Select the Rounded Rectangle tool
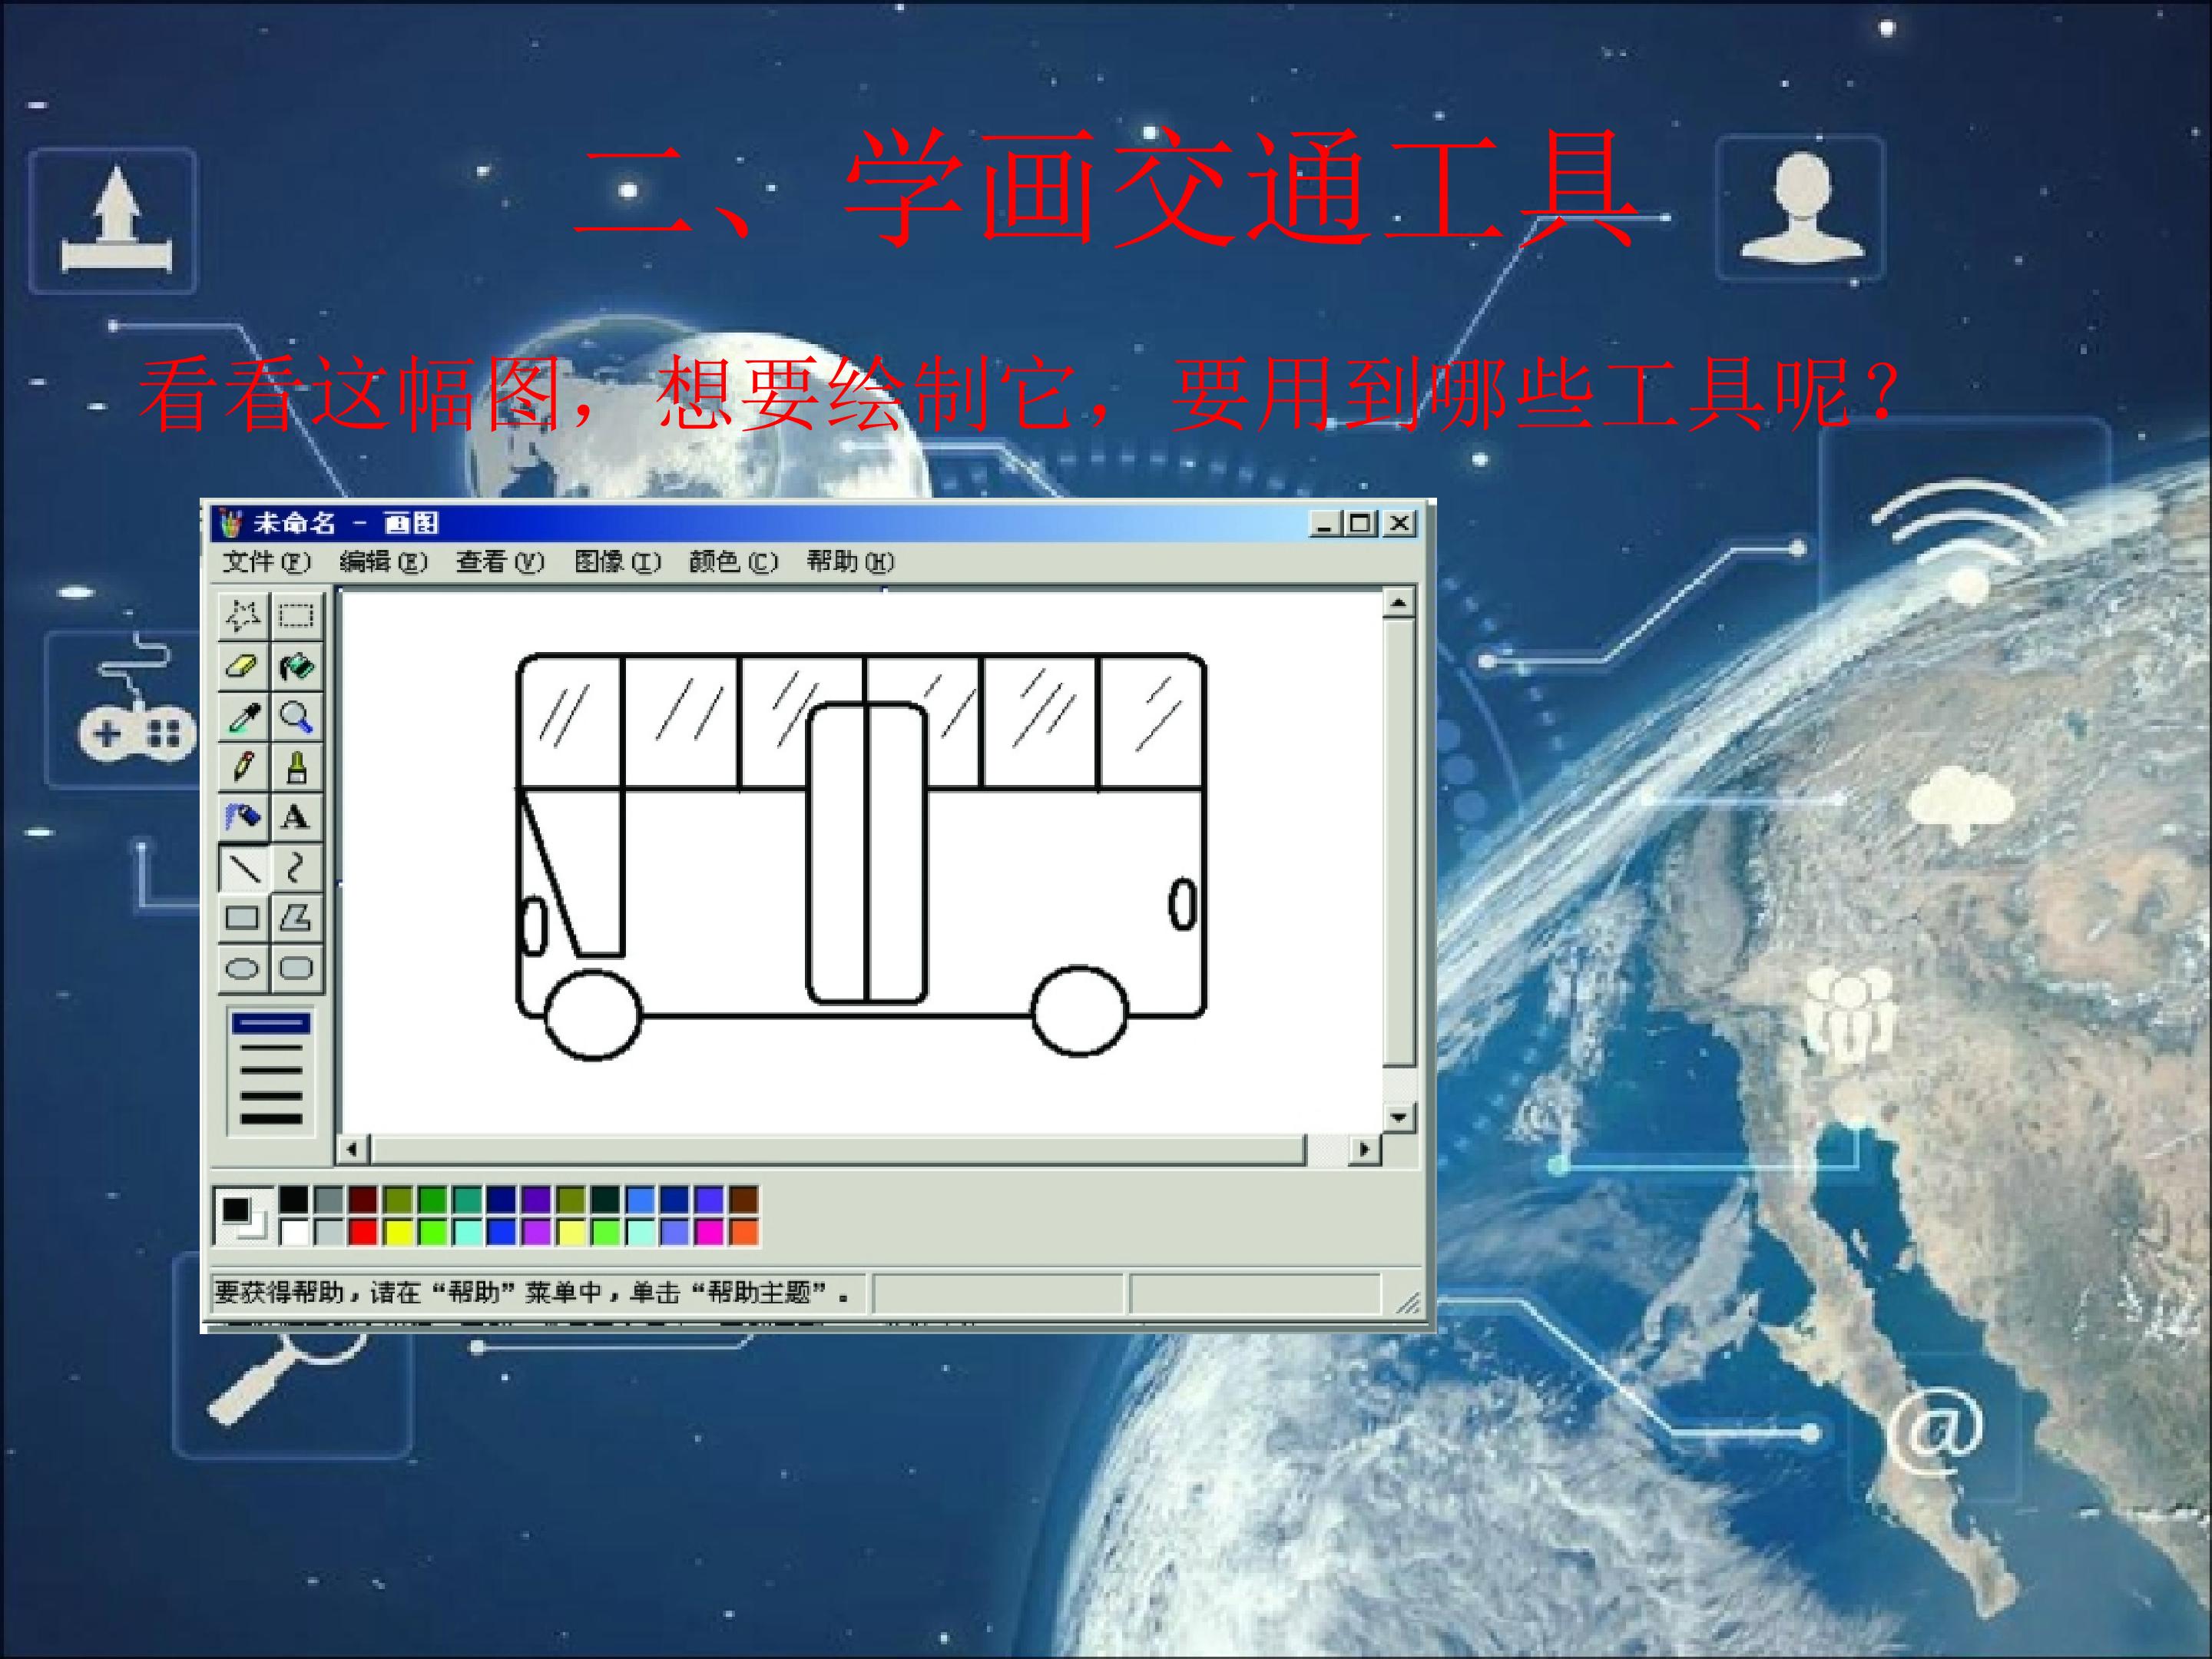 coord(296,968)
